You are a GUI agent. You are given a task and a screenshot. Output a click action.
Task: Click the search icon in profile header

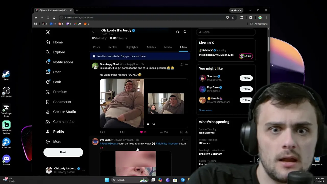coord(185,32)
